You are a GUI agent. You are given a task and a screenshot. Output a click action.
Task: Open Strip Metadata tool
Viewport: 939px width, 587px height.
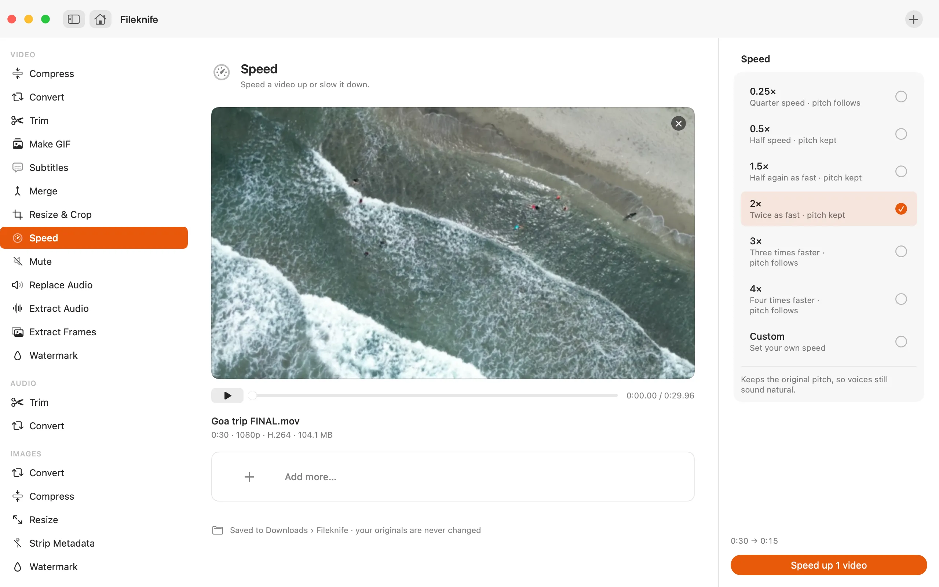tap(94, 543)
